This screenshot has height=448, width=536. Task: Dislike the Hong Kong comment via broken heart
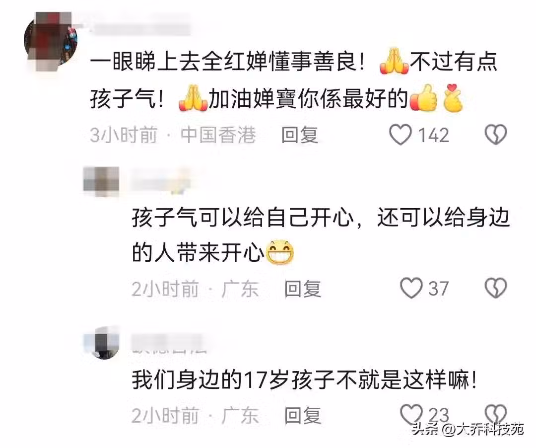tap(496, 135)
